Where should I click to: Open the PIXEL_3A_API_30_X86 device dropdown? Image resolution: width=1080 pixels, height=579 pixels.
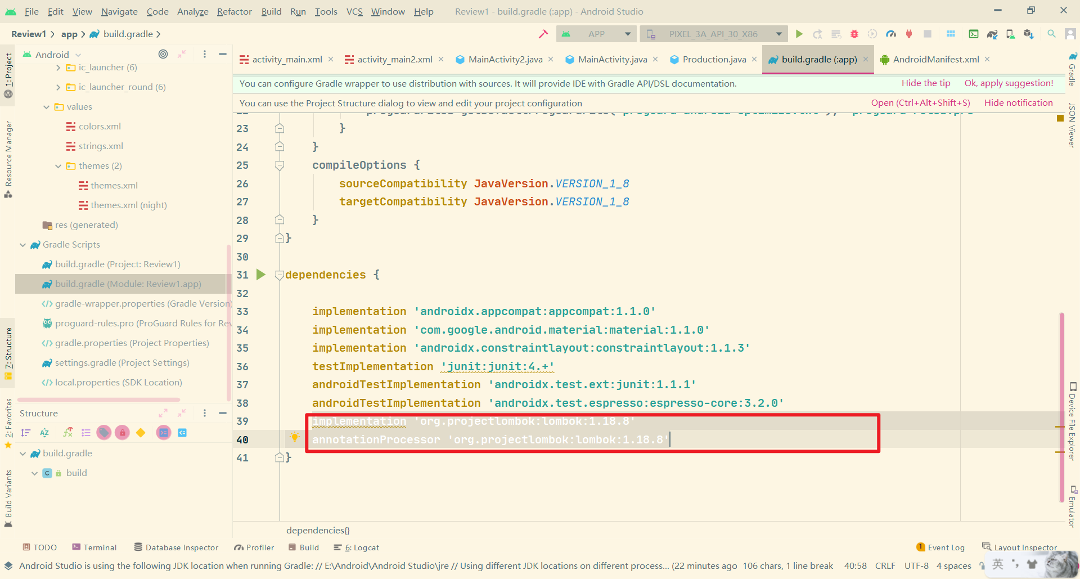coord(713,34)
